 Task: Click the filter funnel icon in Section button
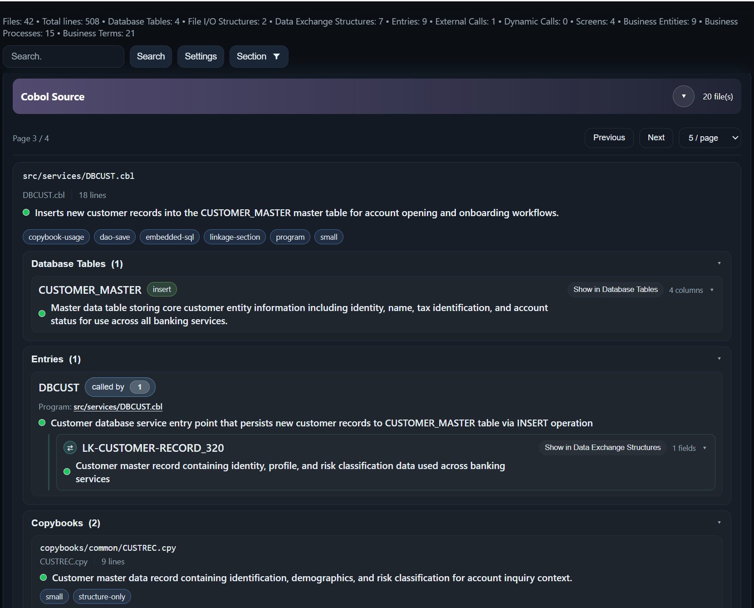[276, 56]
